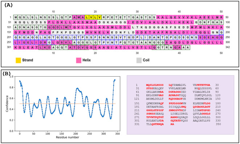Select sequence block 'SGNSSGEAGQ'
Screen dimensions: 240x144
click(x=155, y=114)
